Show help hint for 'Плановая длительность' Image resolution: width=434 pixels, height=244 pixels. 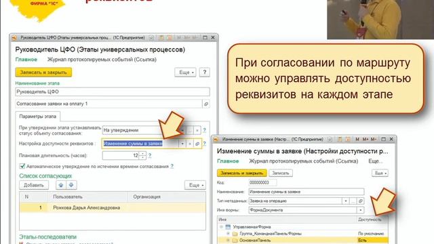click(x=150, y=155)
